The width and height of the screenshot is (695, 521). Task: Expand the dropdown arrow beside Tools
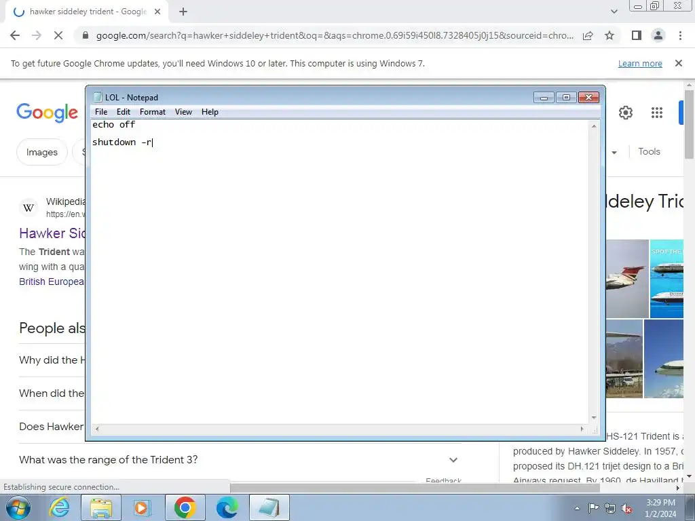[x=614, y=153]
